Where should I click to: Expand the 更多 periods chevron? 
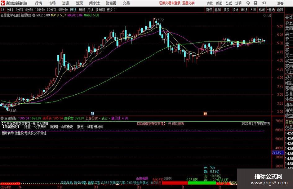(x=111, y=10)
